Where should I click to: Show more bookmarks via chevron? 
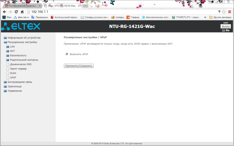coord(205,17)
